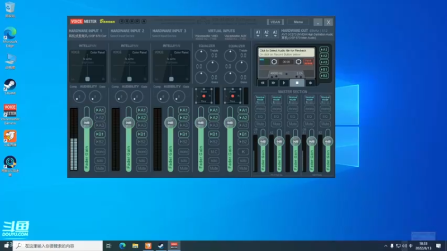This screenshot has width=447, height=251.
Task: Click Hardware Input 3 Gate knob
Action: tap(179, 96)
